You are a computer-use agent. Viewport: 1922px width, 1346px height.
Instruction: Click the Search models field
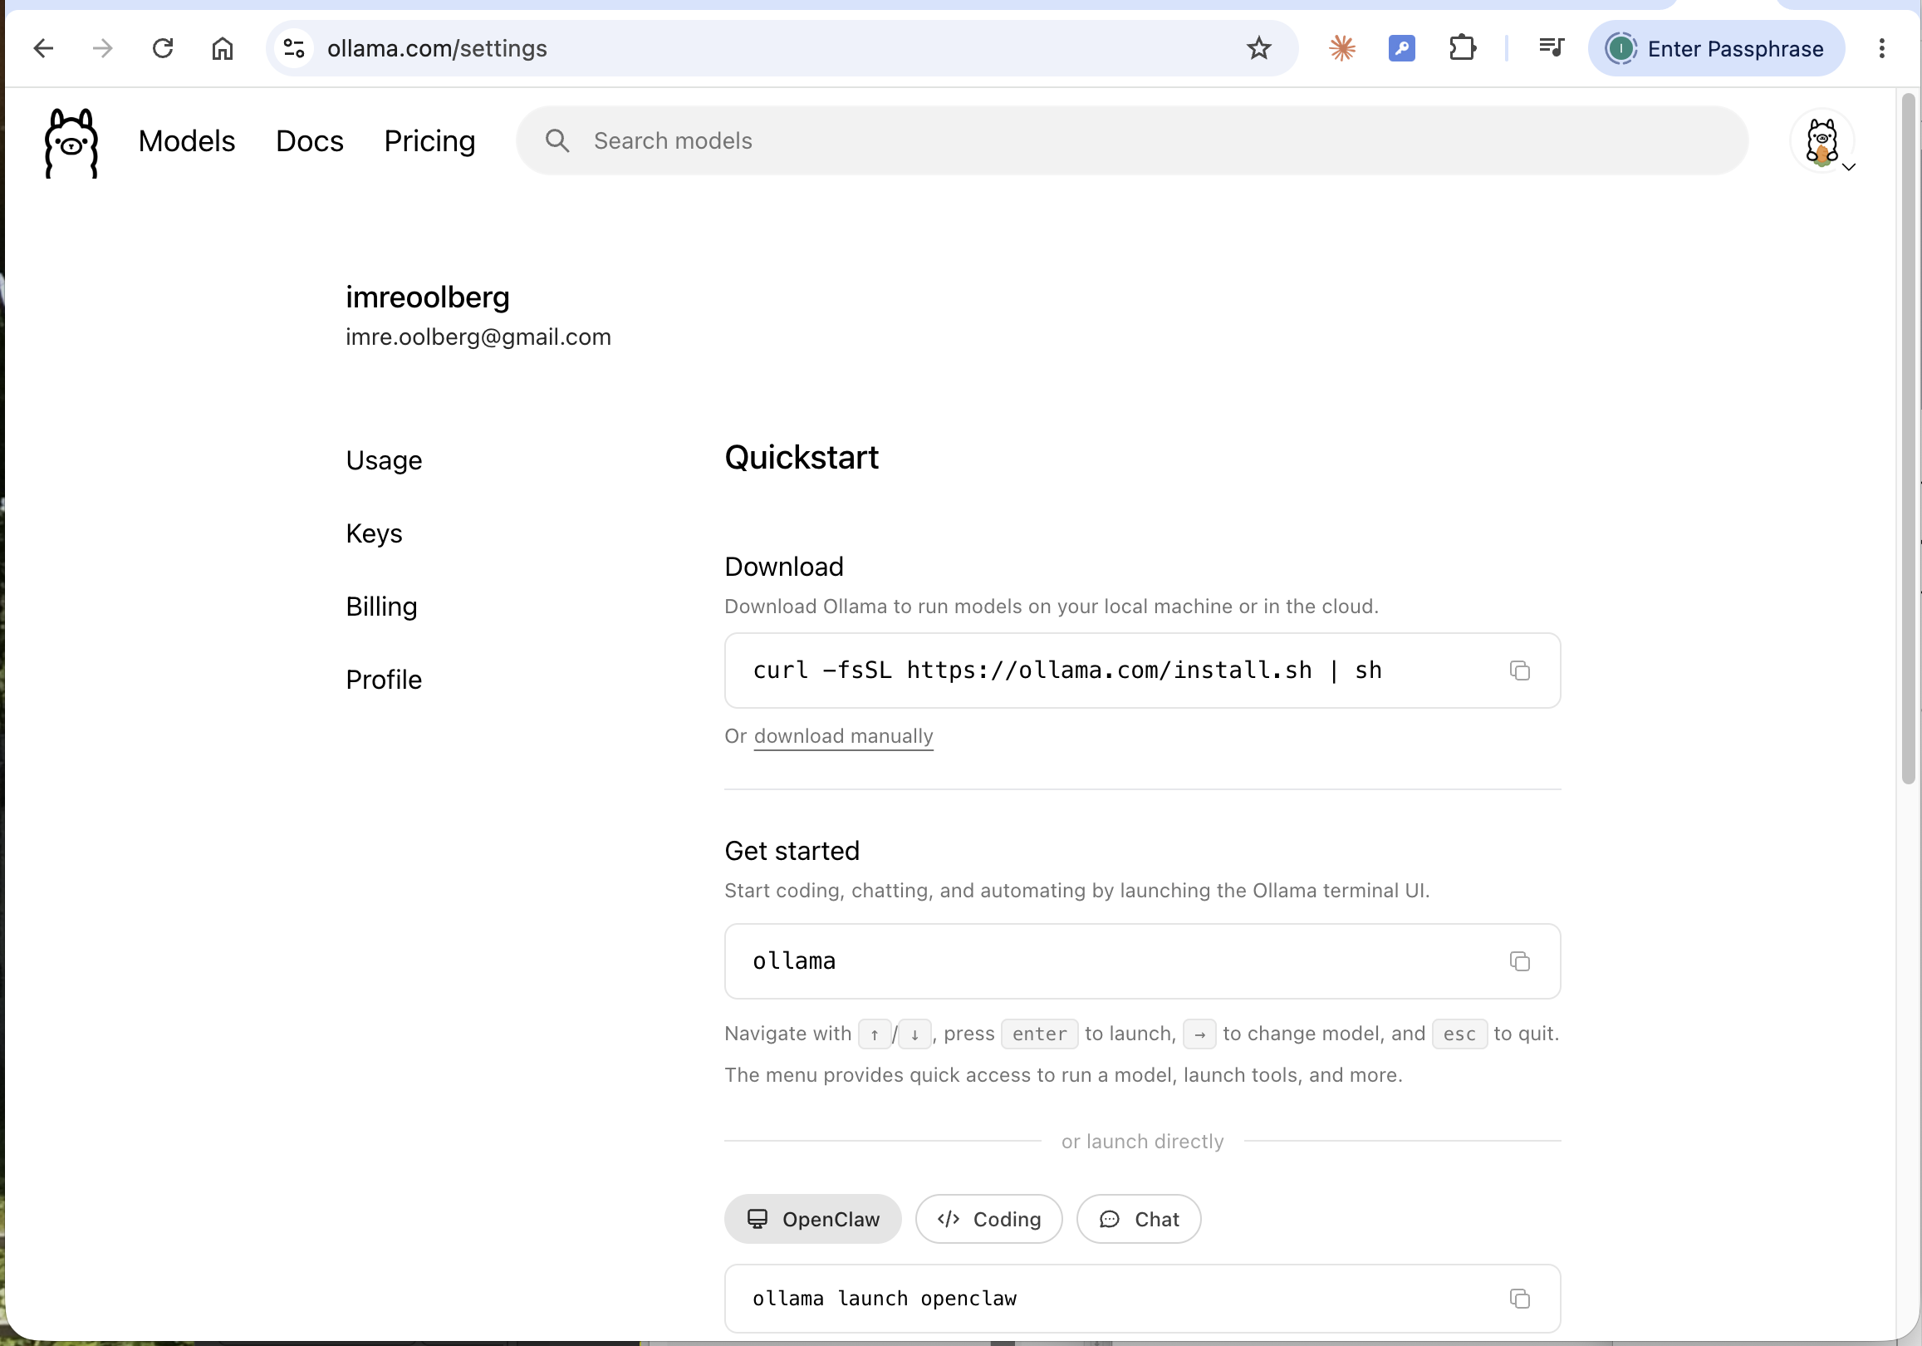point(1132,140)
